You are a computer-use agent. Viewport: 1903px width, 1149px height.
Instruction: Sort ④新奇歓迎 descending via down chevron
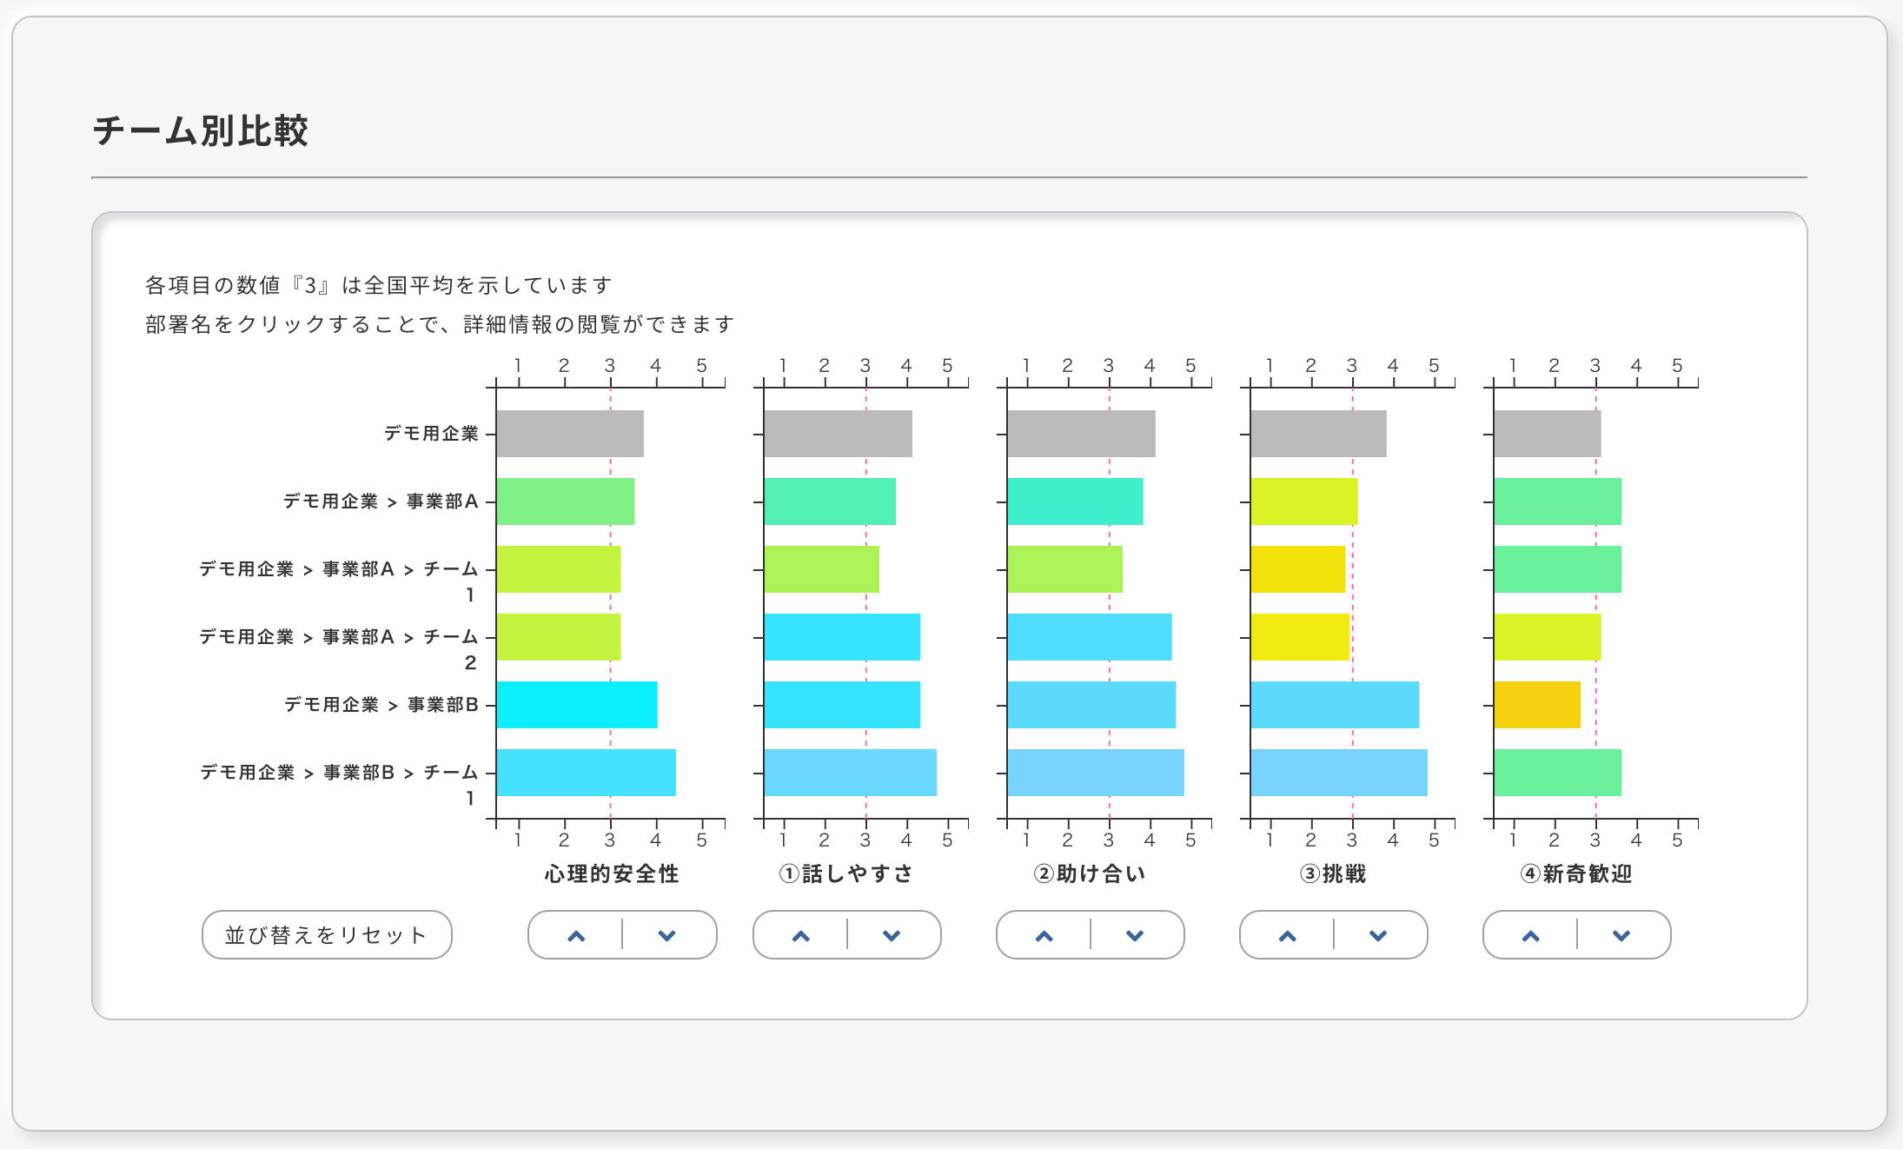[x=1621, y=935]
